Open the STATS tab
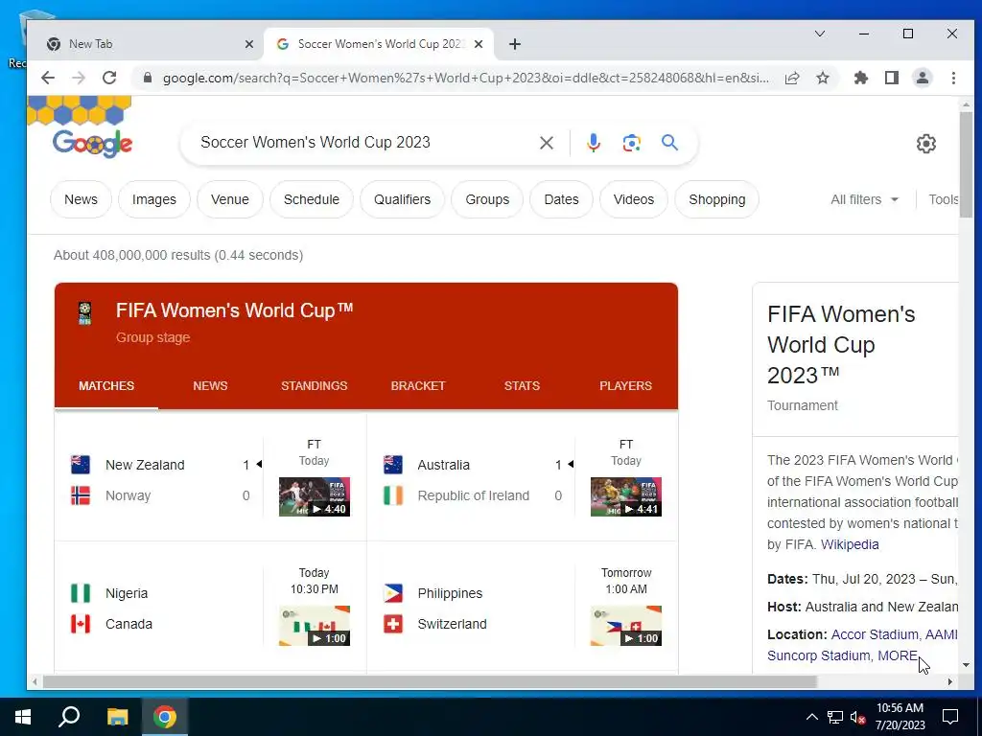 coord(522,385)
